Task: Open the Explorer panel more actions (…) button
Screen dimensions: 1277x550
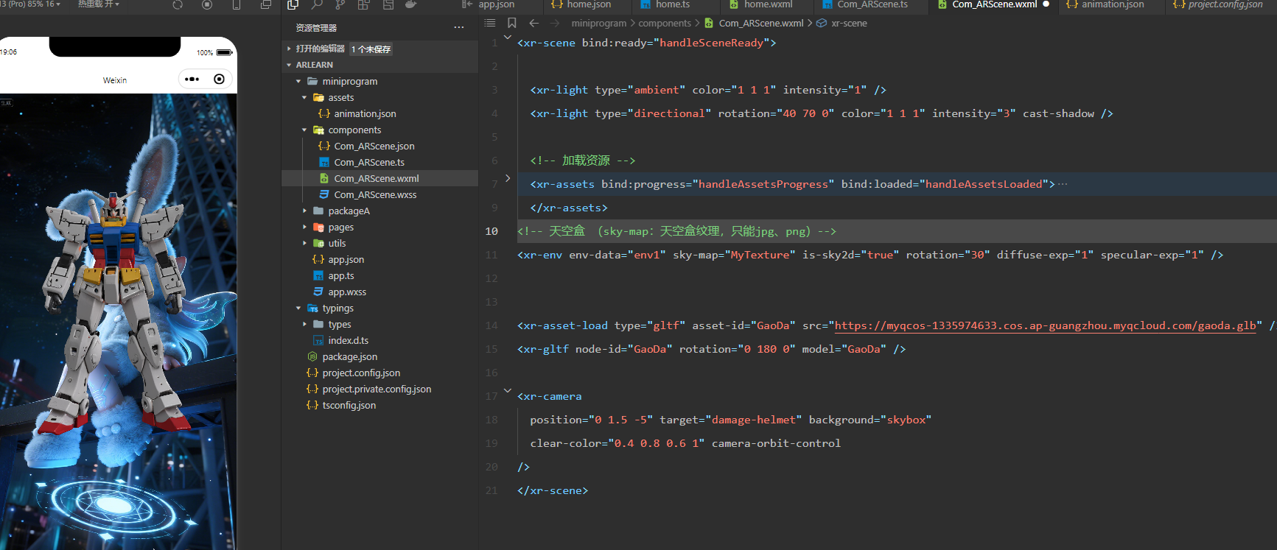Action: point(459,28)
